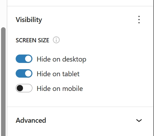Click the empty area below Hide on mobile
This screenshot has width=154, height=136.
coord(80,99)
